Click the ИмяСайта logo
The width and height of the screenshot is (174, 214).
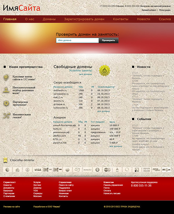coord(22,8)
